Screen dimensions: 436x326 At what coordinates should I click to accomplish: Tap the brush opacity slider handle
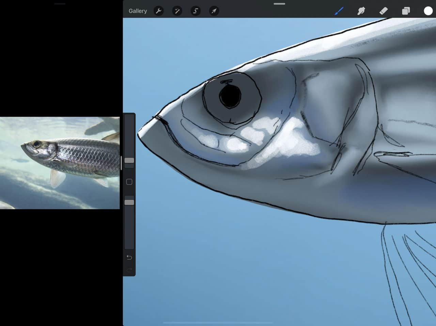[x=129, y=202]
